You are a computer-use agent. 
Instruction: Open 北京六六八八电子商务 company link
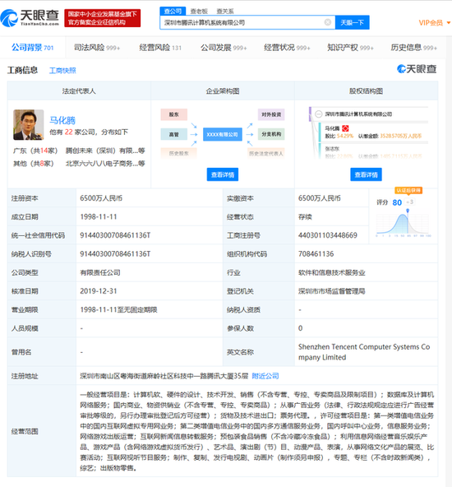tap(105, 164)
